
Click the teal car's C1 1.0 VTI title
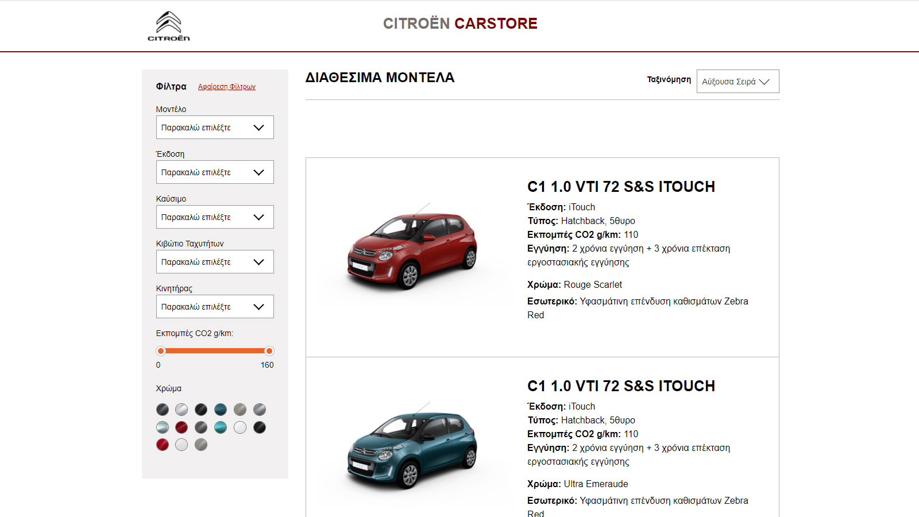pyautogui.click(x=621, y=386)
